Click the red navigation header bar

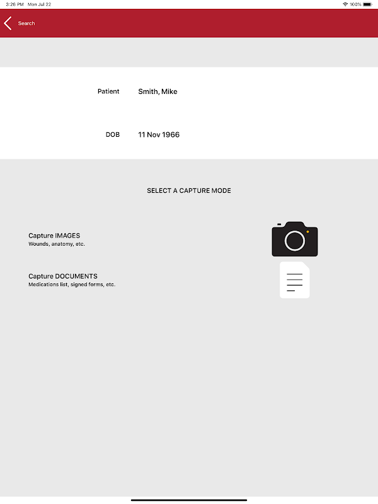(189, 23)
